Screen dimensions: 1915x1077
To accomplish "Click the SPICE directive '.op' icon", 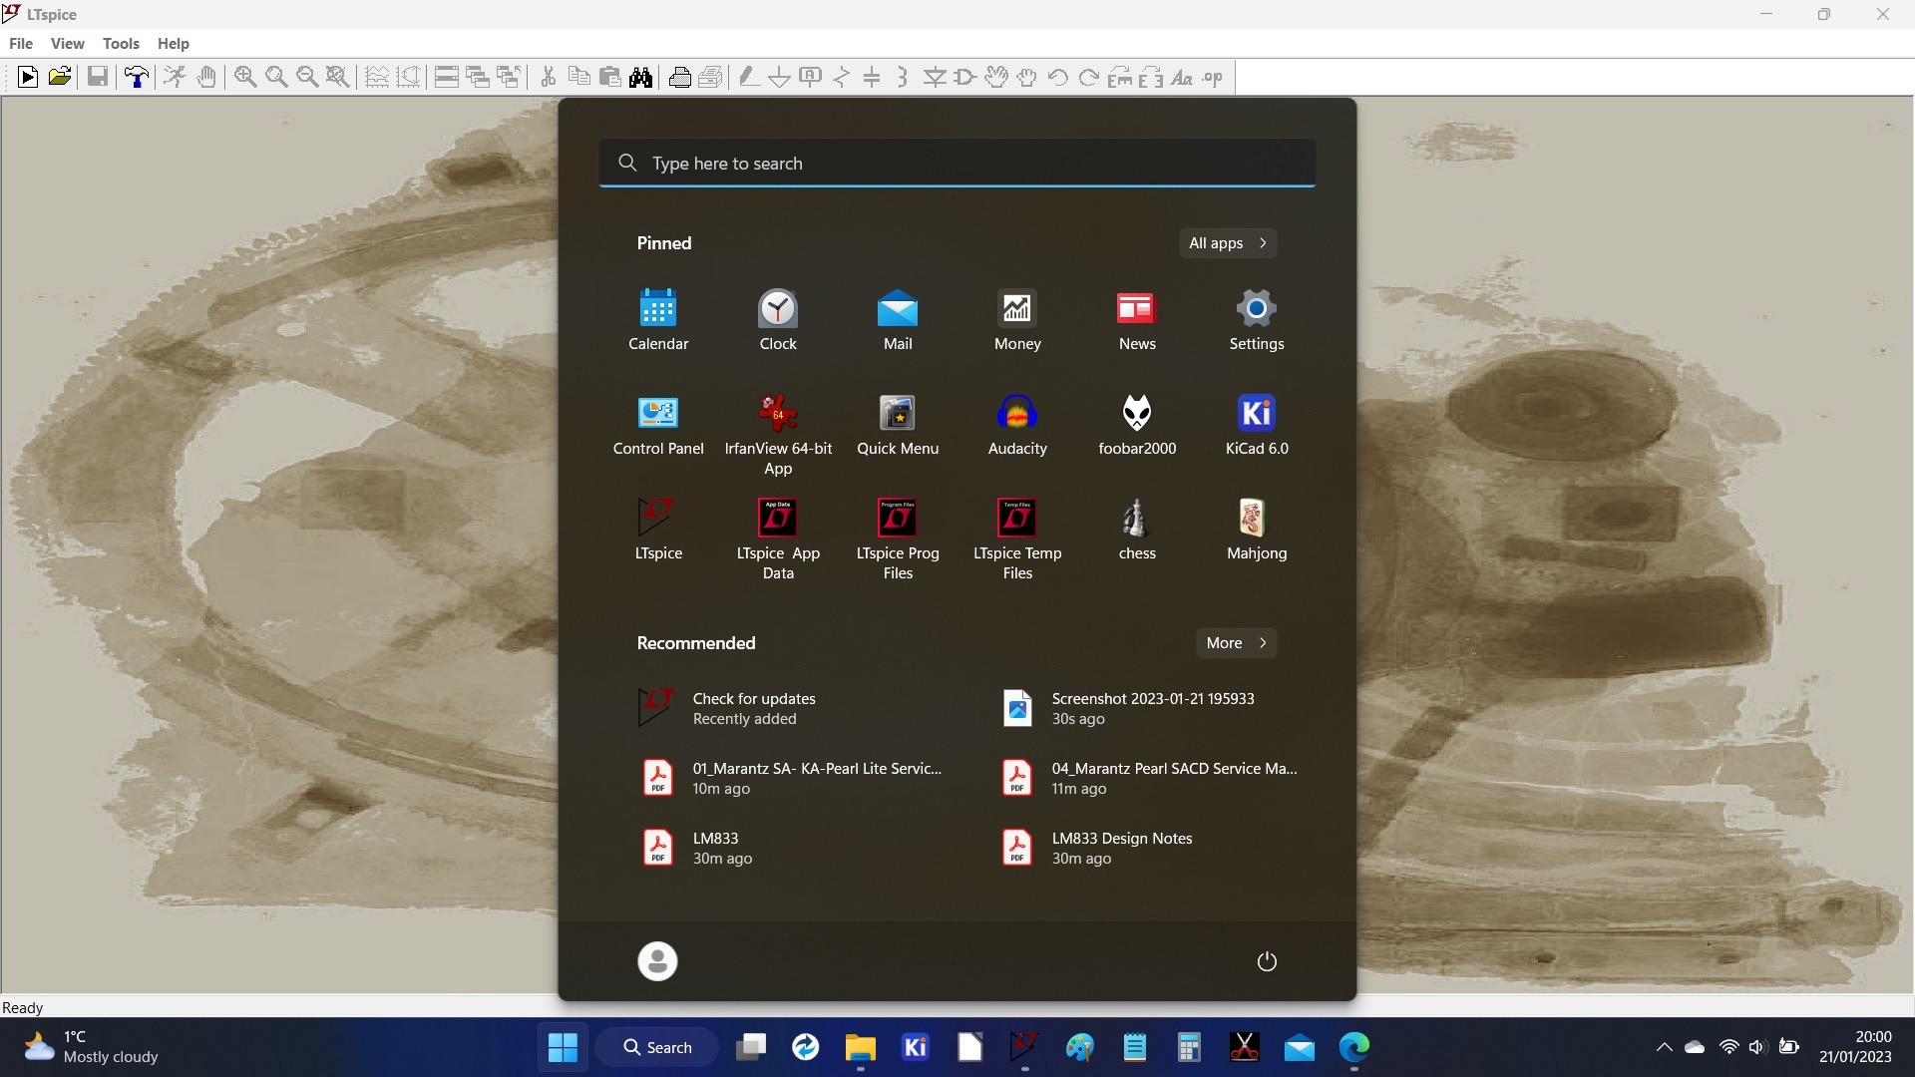I will click(x=1213, y=77).
